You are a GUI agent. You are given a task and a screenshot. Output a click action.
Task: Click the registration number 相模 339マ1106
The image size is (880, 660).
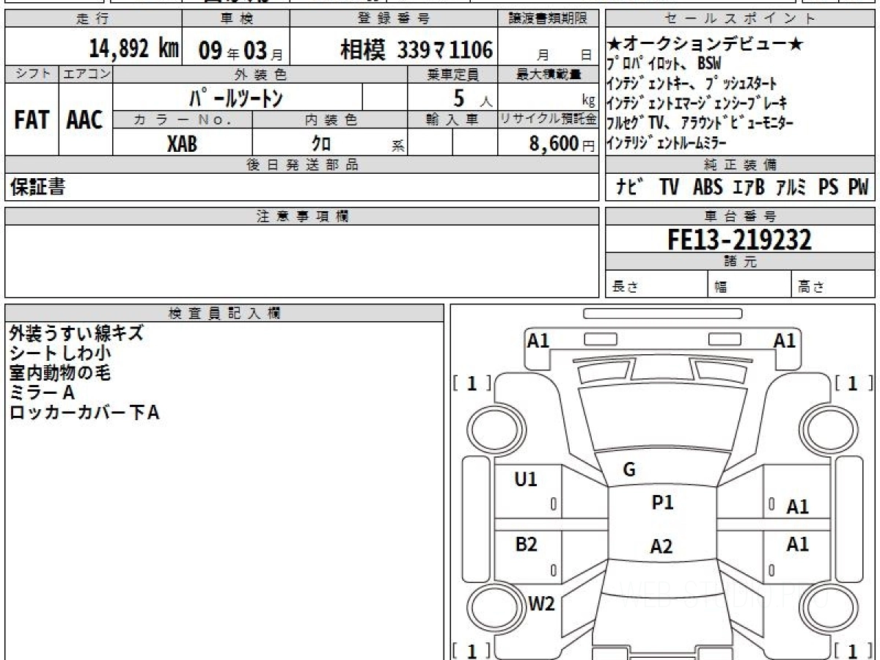416,50
